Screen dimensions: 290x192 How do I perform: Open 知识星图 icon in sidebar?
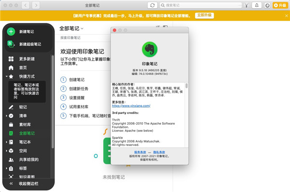(x=11, y=176)
